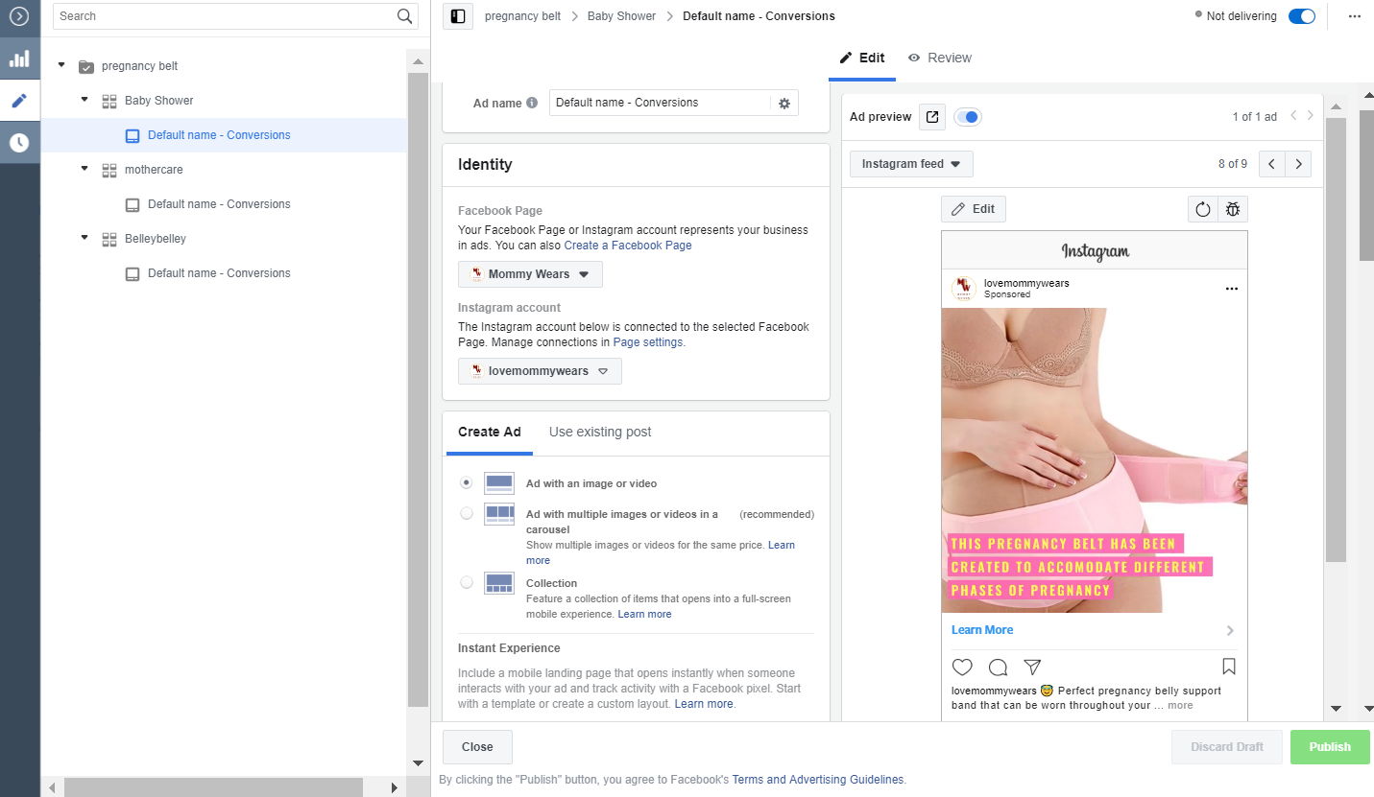1374x797 pixels.
Task: Click the Learn More call-to-action link
Action: pos(982,630)
